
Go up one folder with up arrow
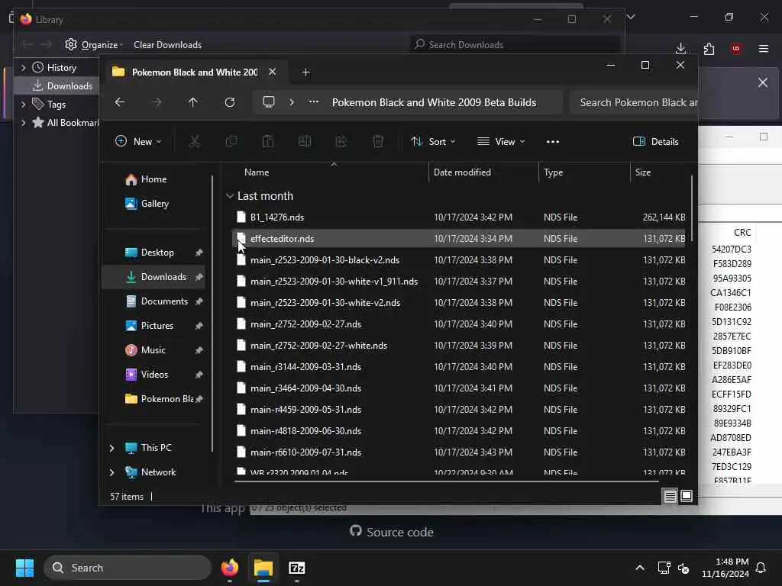click(193, 102)
